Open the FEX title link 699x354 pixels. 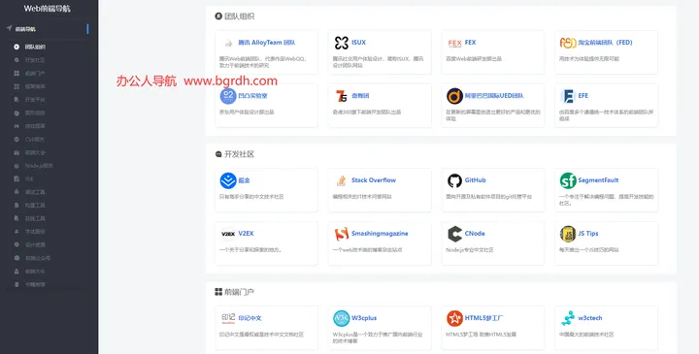tap(470, 43)
